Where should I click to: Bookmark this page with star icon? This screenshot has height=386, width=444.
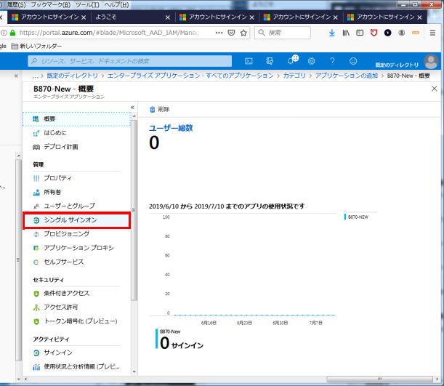243,33
